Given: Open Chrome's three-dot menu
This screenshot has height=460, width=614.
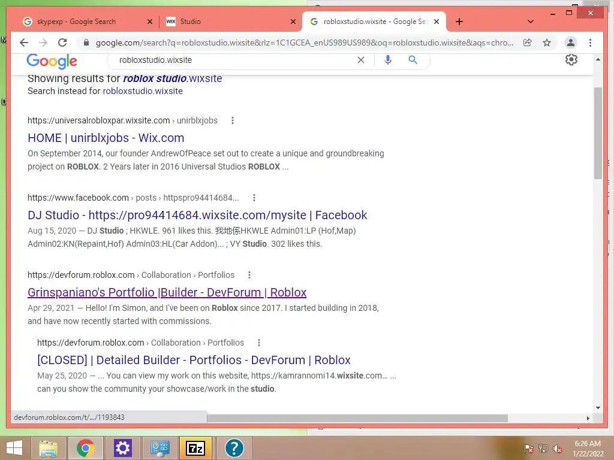Looking at the screenshot, I should 590,43.
